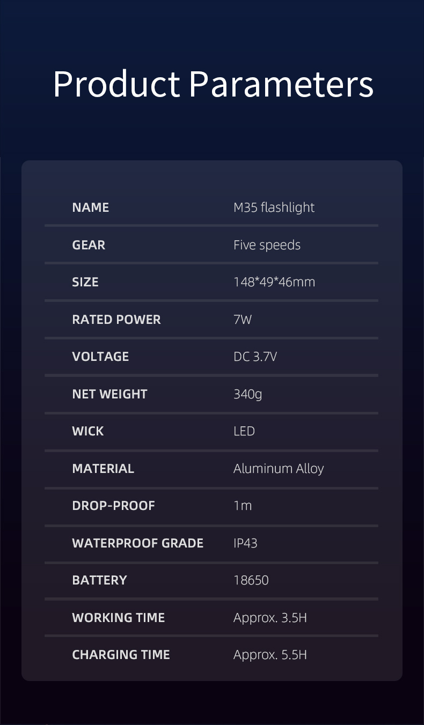Select the 340g weight value
Viewport: 424px width, 725px height.
pos(247,394)
